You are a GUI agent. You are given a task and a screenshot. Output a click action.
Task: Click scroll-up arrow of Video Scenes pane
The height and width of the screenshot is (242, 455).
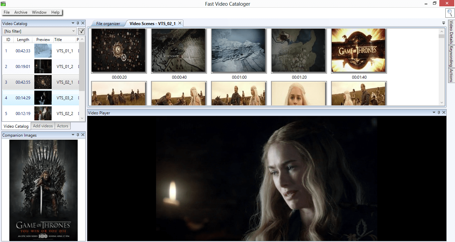click(x=442, y=31)
